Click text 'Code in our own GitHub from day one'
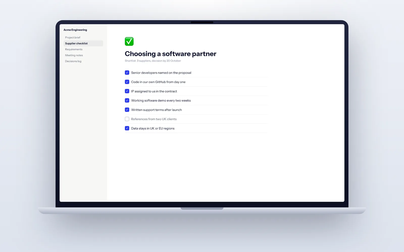The height and width of the screenshot is (252, 404). 158,82
